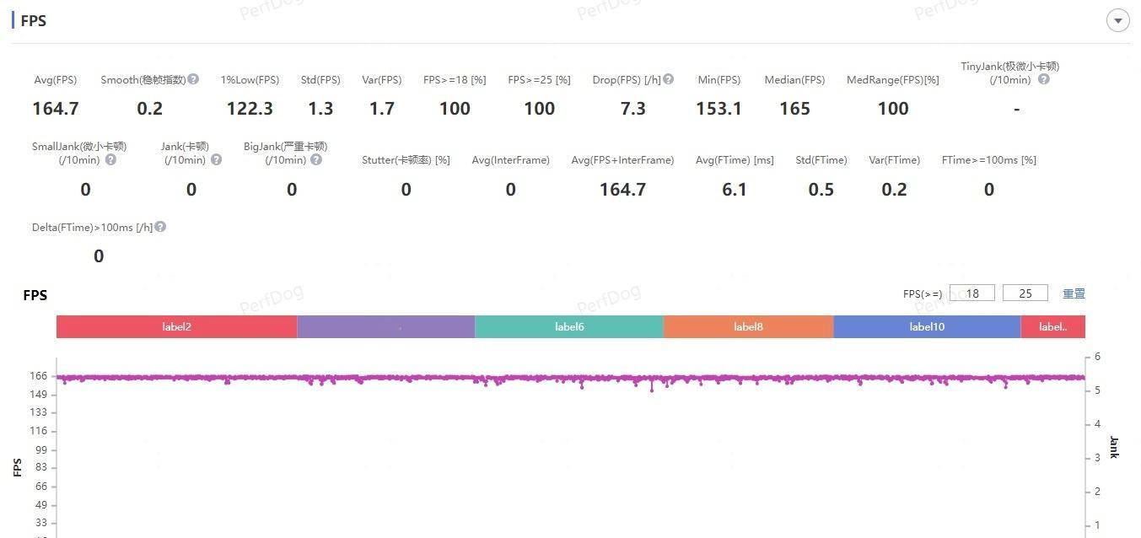Image resolution: width=1141 pixels, height=538 pixels.
Task: Click help icon beside BigJank (/10min)
Action: point(316,159)
